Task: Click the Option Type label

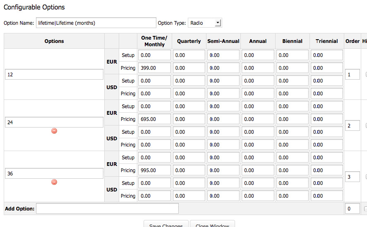Action: pos(172,23)
